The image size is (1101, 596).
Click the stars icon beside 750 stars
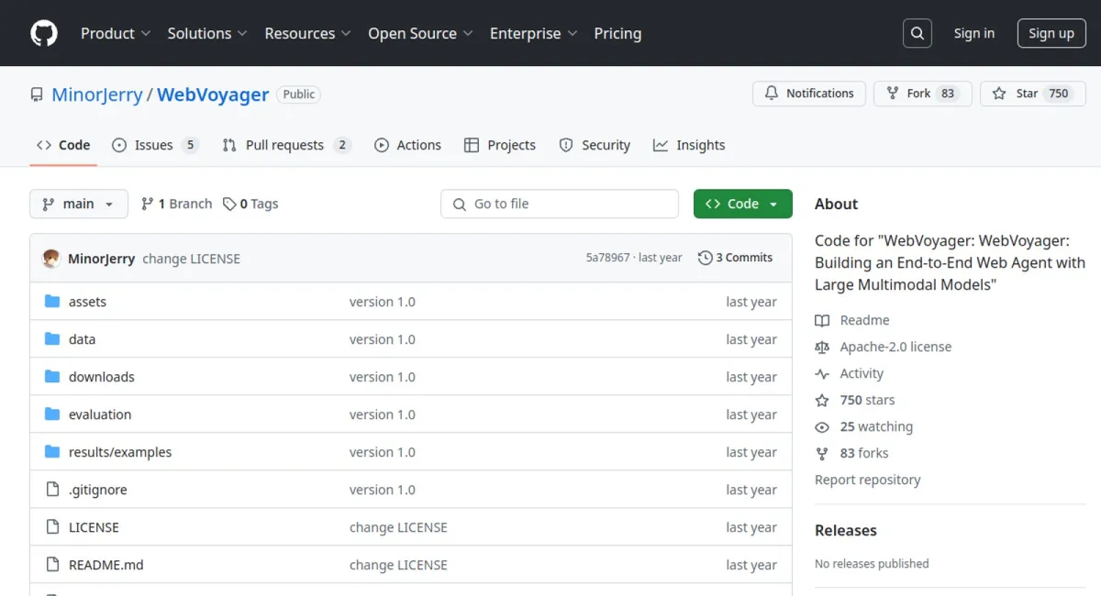[822, 400]
